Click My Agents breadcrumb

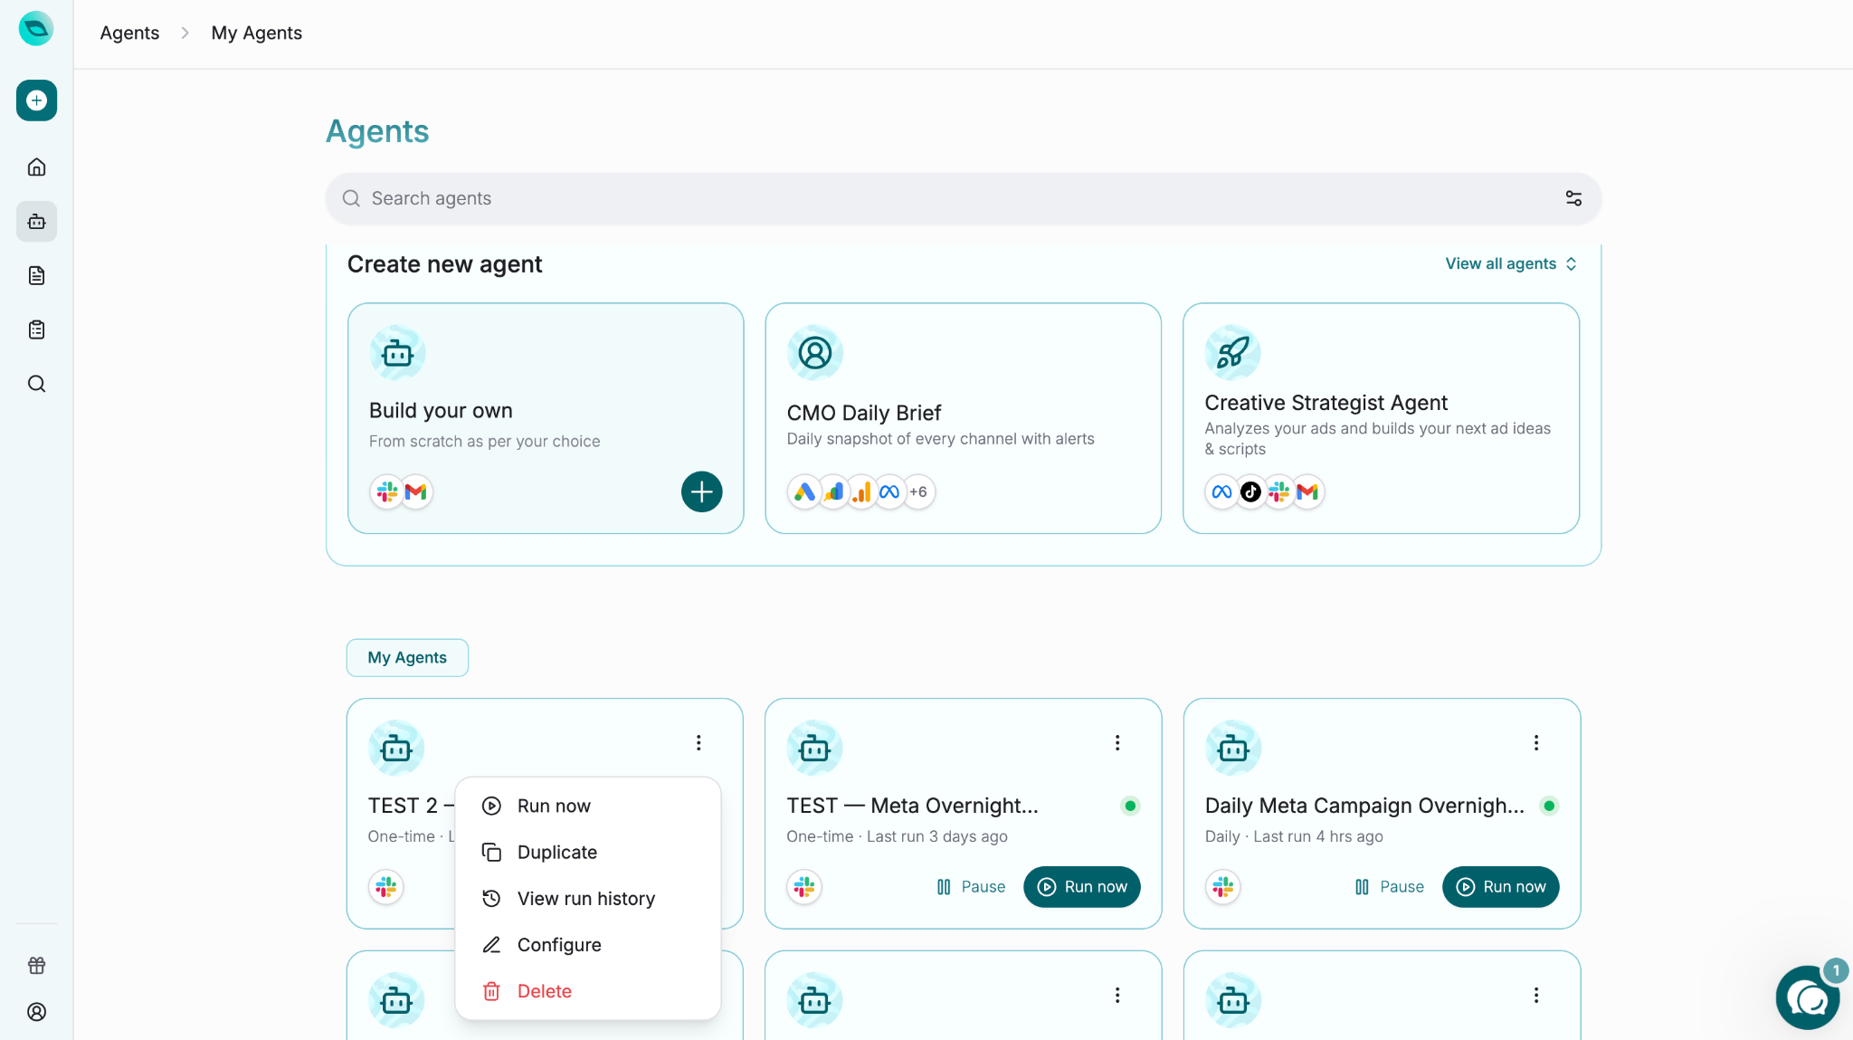[257, 33]
